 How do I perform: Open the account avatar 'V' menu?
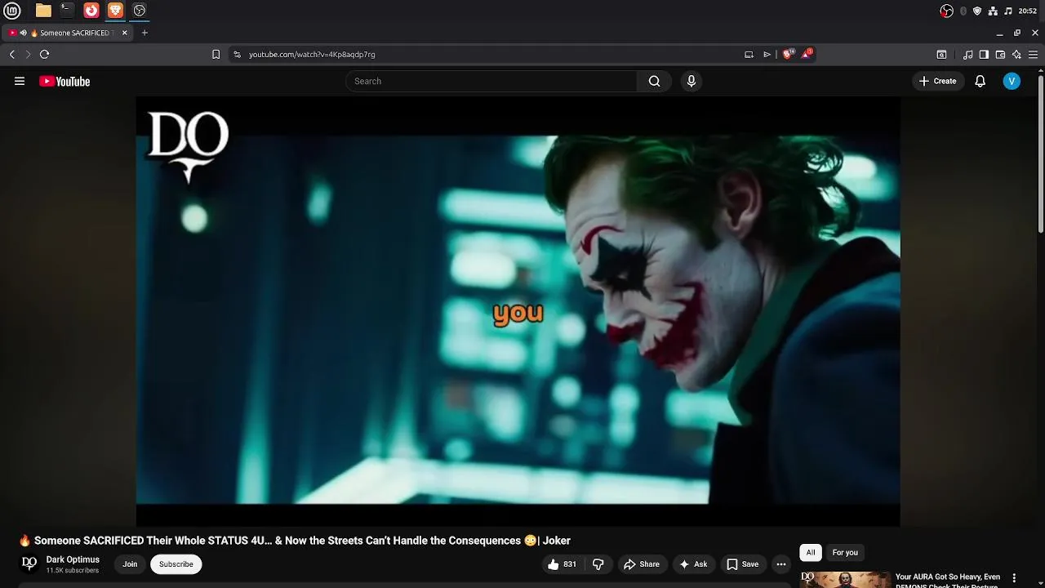[1012, 81]
